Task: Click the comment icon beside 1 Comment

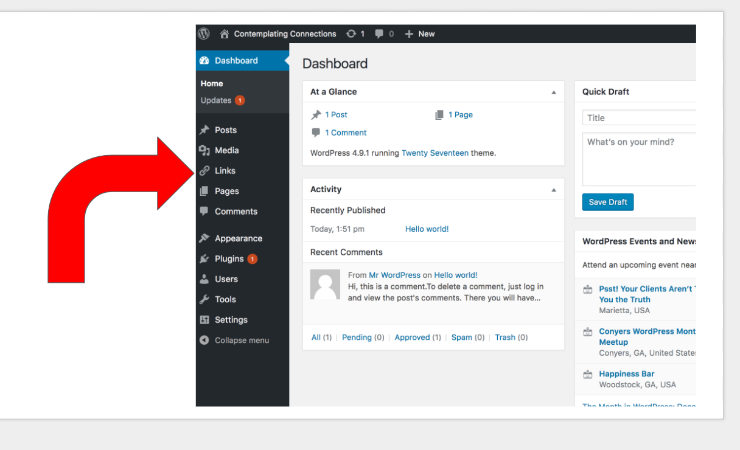Action: pyautogui.click(x=316, y=133)
